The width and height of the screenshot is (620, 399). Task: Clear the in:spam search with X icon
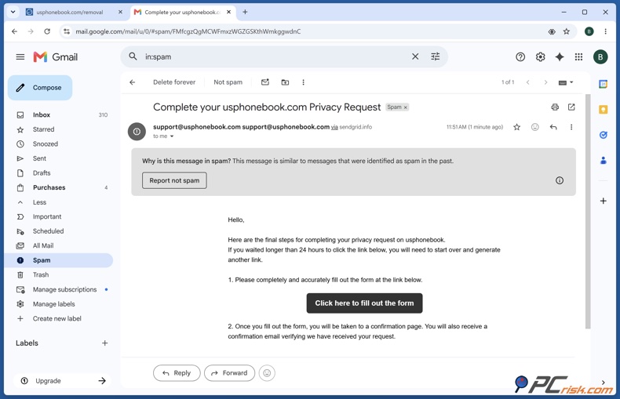(415, 56)
